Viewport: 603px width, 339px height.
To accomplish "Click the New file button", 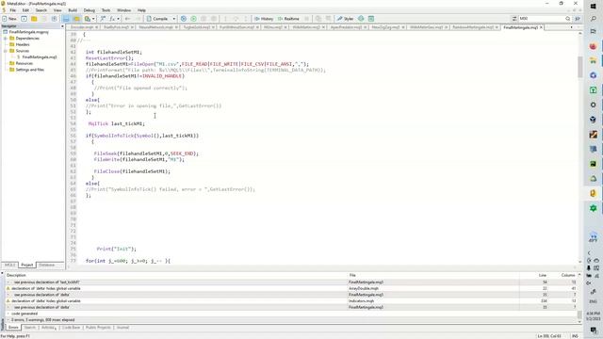I will [x=9, y=19].
